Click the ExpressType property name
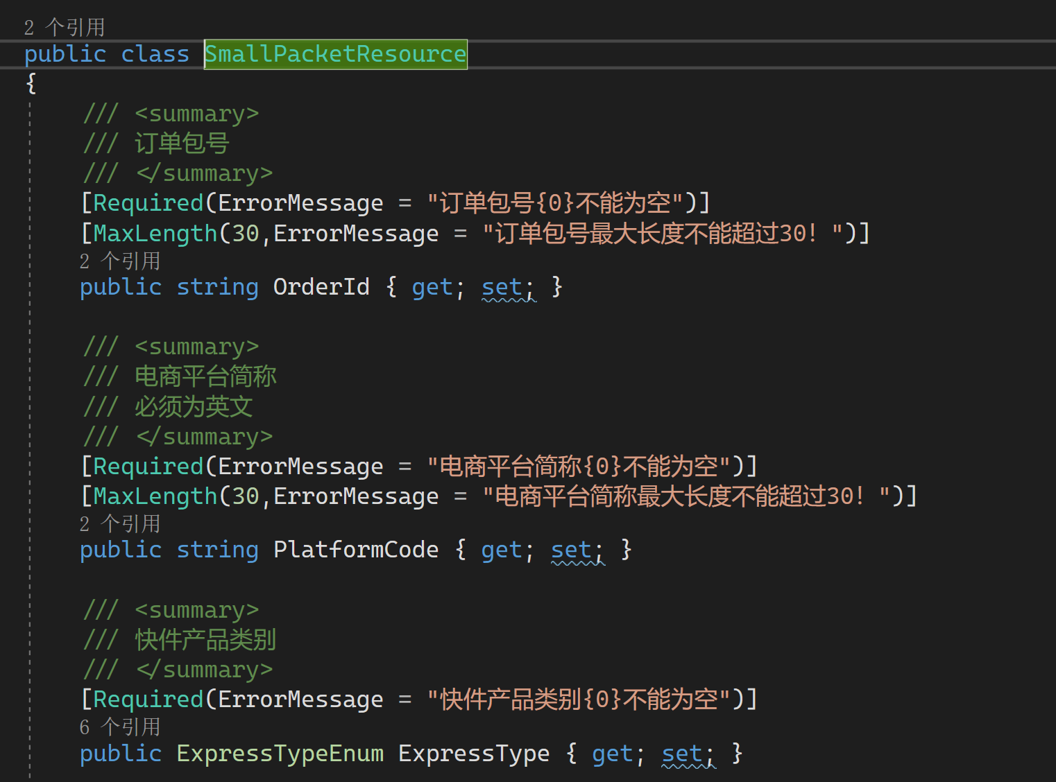Viewport: 1056px width, 782px height. pyautogui.click(x=473, y=754)
